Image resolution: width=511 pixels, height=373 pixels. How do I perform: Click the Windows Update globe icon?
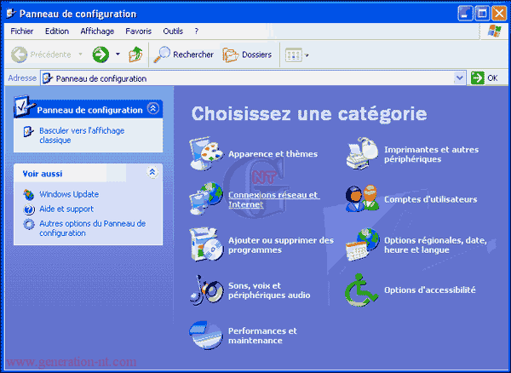point(29,194)
